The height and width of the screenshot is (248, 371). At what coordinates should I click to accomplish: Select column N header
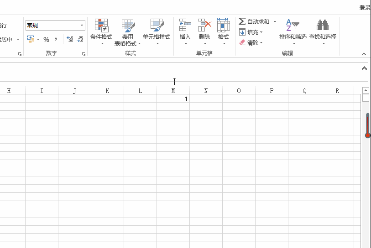pyautogui.click(x=206, y=91)
